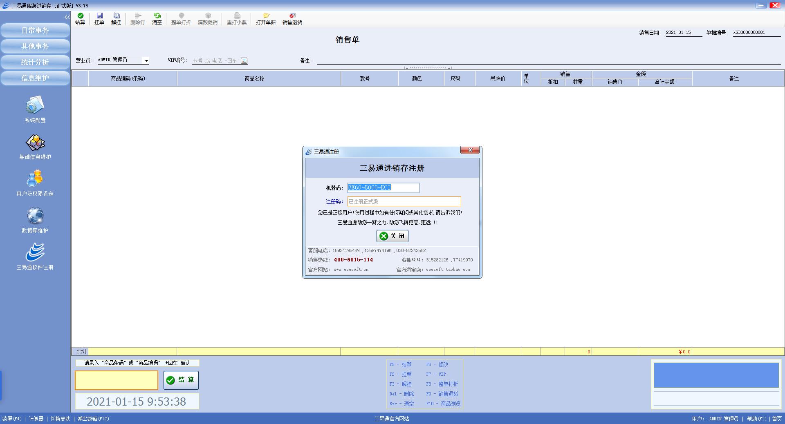This screenshot has width=785, height=424.
Task: Click the 商品名称 column header
Action: coord(259,78)
